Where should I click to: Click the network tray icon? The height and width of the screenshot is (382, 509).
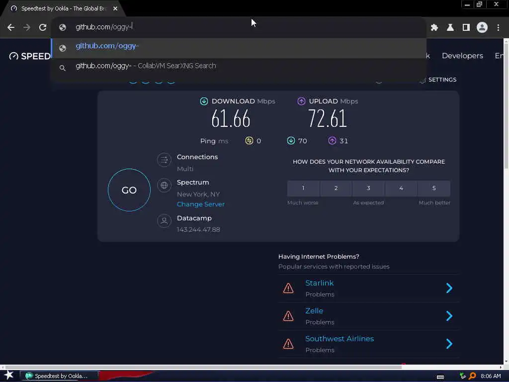463,376
